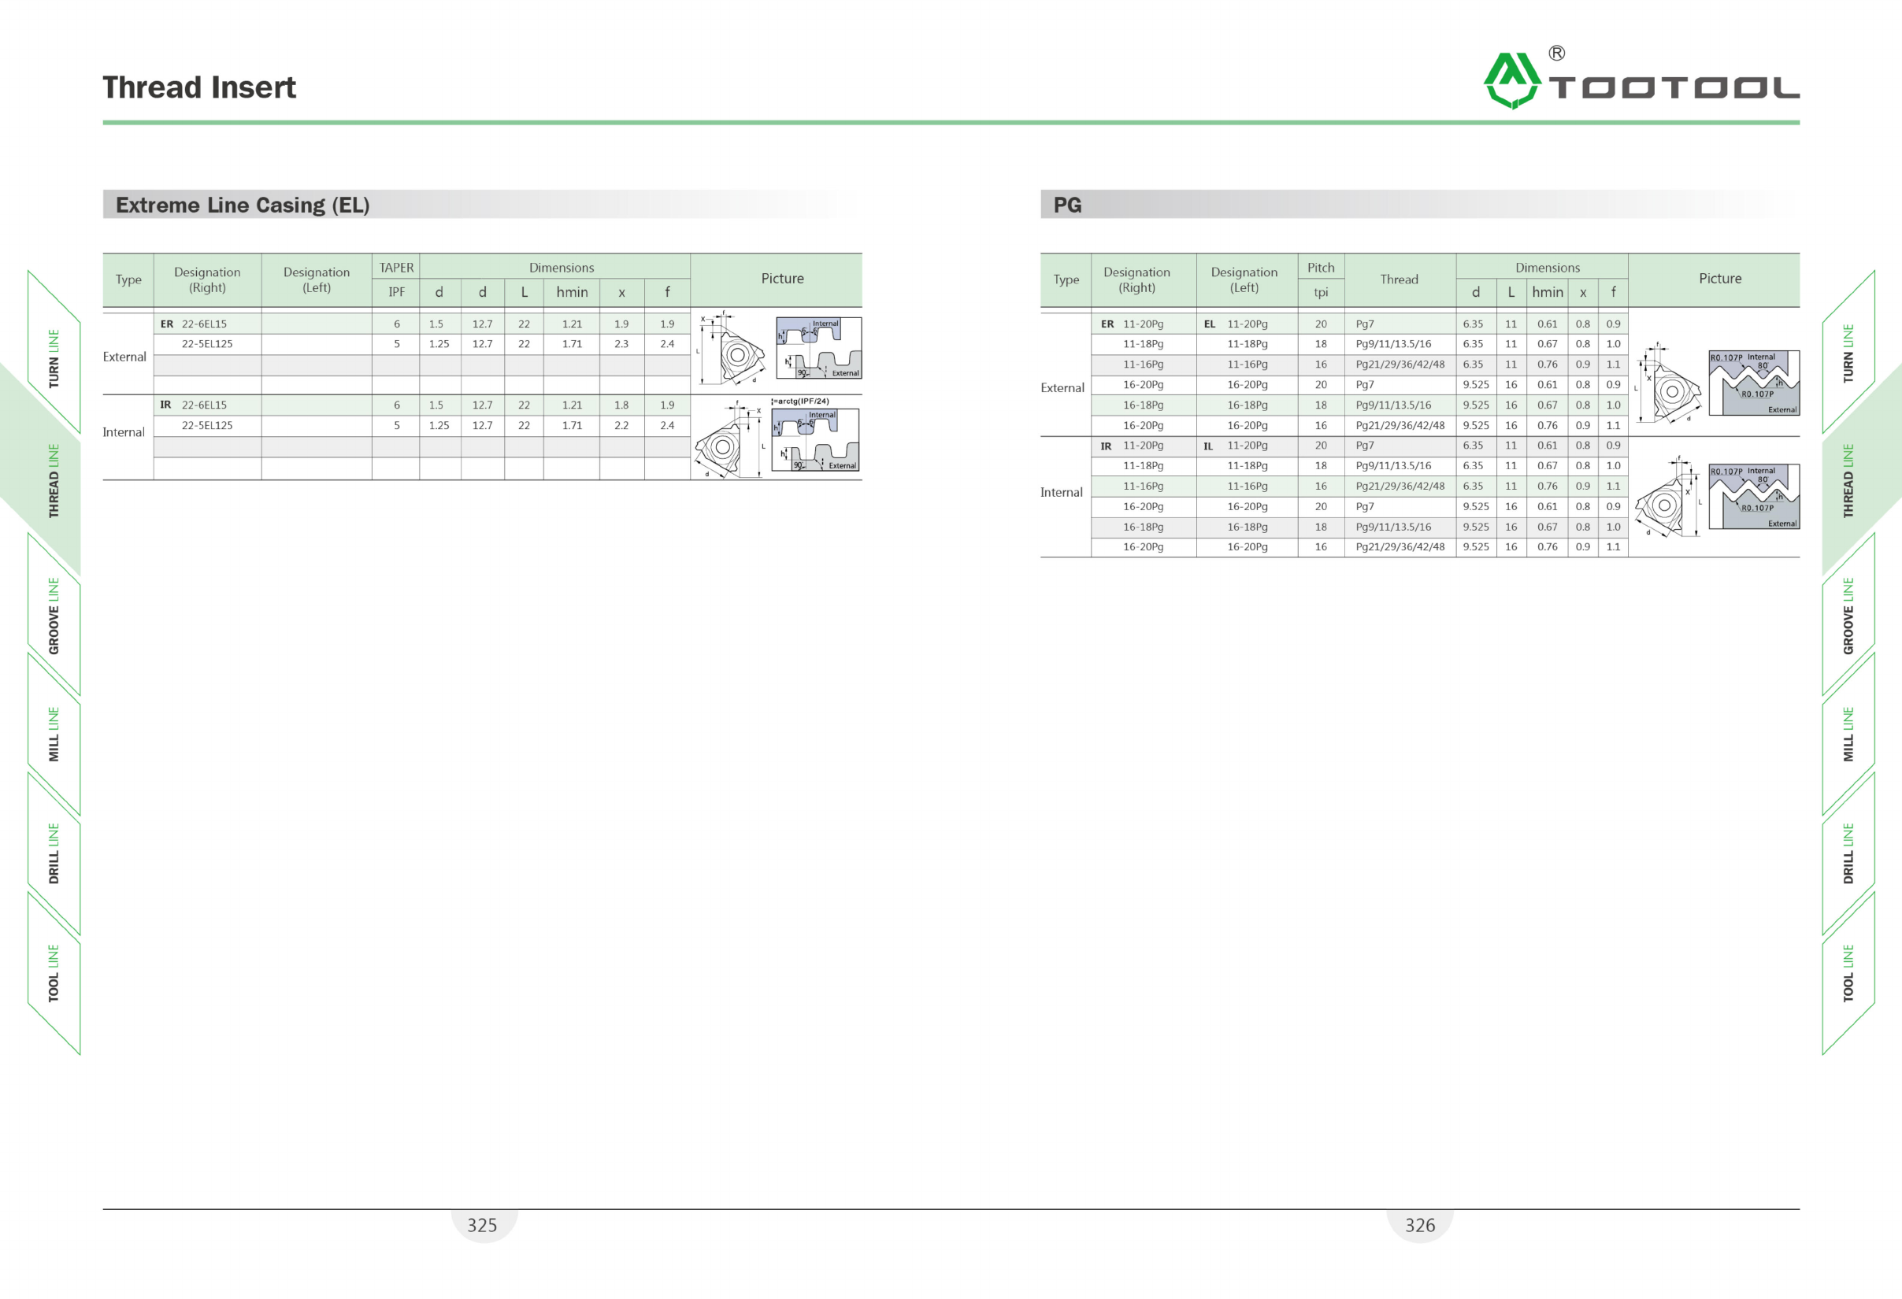Open the left DRILL LINE side tab
The image size is (1902, 1299).
[54, 853]
